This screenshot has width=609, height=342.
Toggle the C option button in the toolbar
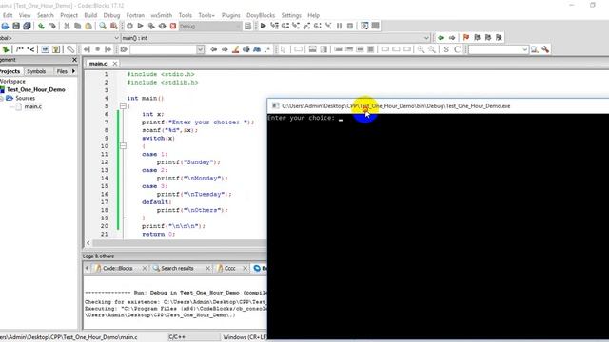457,49
